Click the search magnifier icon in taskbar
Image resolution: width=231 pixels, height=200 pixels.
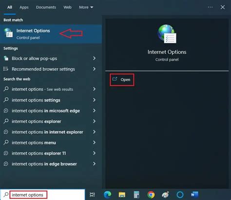6,194
